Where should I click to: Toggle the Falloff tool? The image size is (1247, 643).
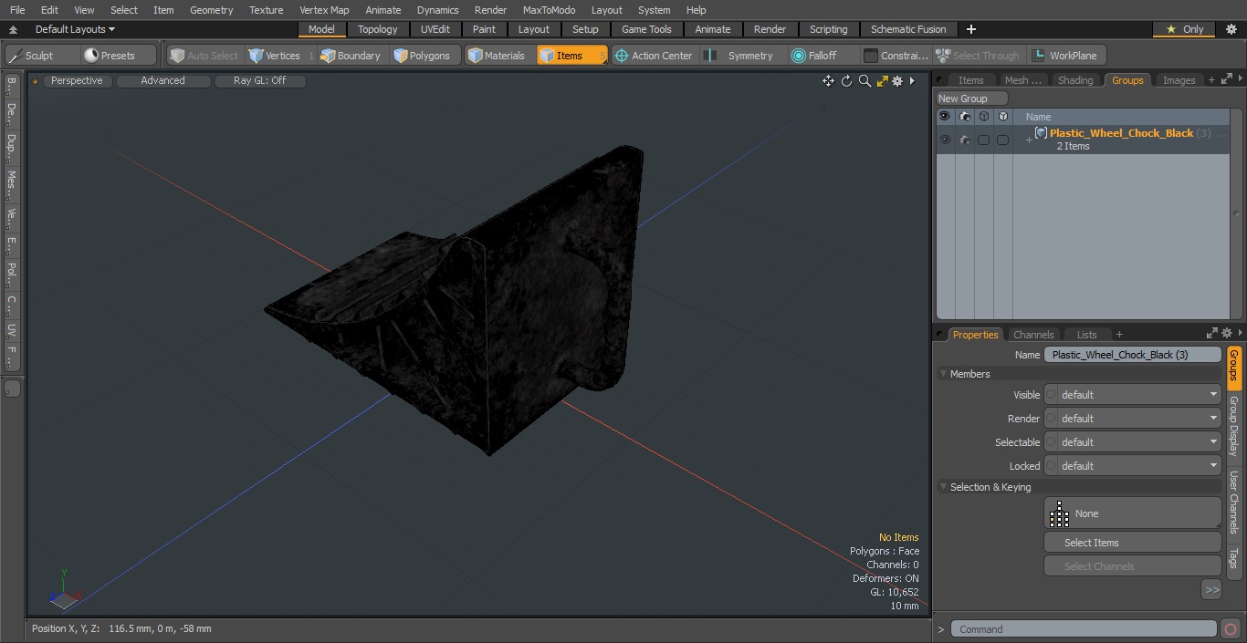tap(813, 56)
